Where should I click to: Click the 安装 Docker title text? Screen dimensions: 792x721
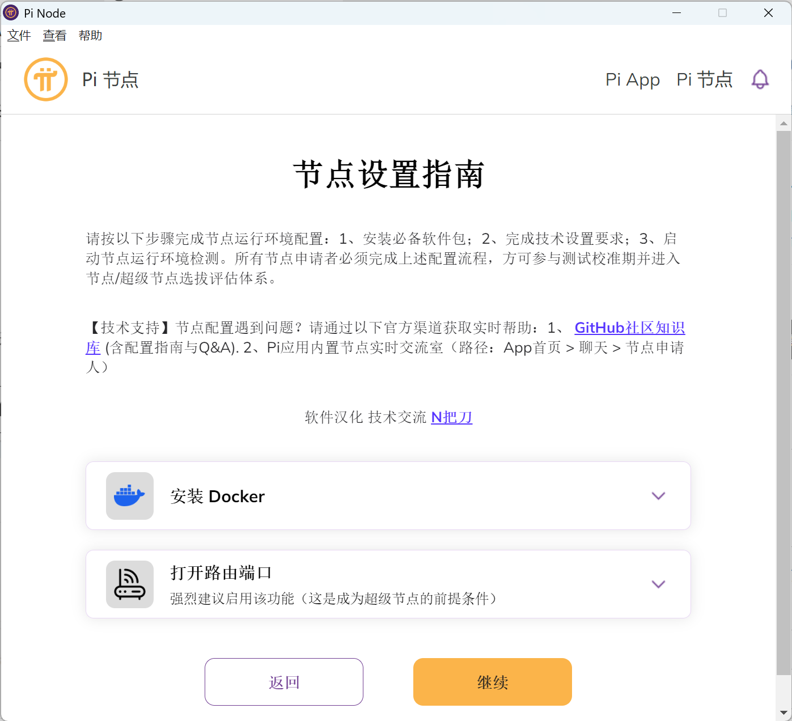pyautogui.click(x=218, y=497)
